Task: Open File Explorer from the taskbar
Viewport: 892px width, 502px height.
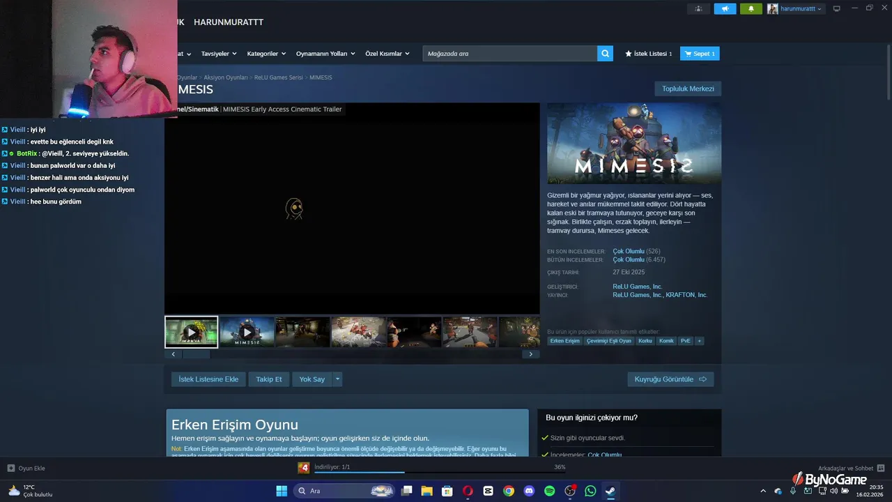Action: (426, 491)
